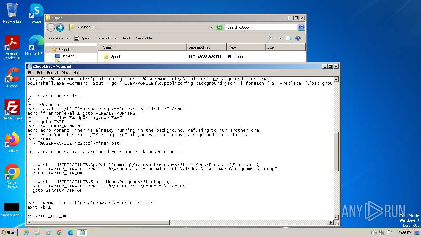This screenshot has width=421, height=237.
Task: Click the Open button in Explorer toolbar
Action: [82, 38]
